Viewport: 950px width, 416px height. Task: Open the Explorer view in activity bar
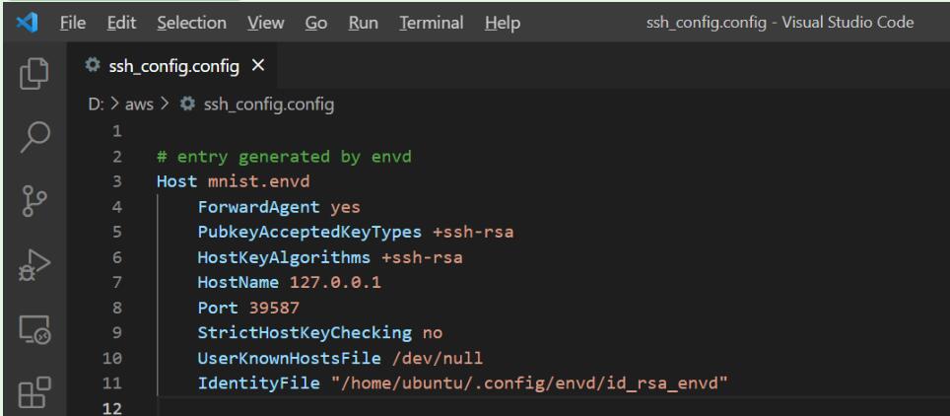[x=34, y=73]
